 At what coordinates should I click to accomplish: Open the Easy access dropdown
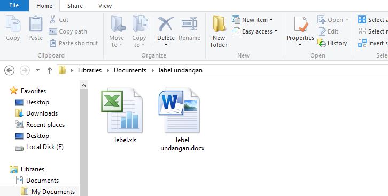coord(254,31)
